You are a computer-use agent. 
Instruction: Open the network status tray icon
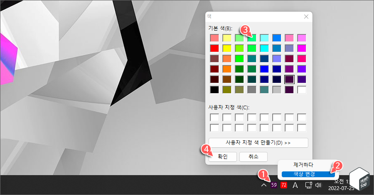click(x=309, y=185)
